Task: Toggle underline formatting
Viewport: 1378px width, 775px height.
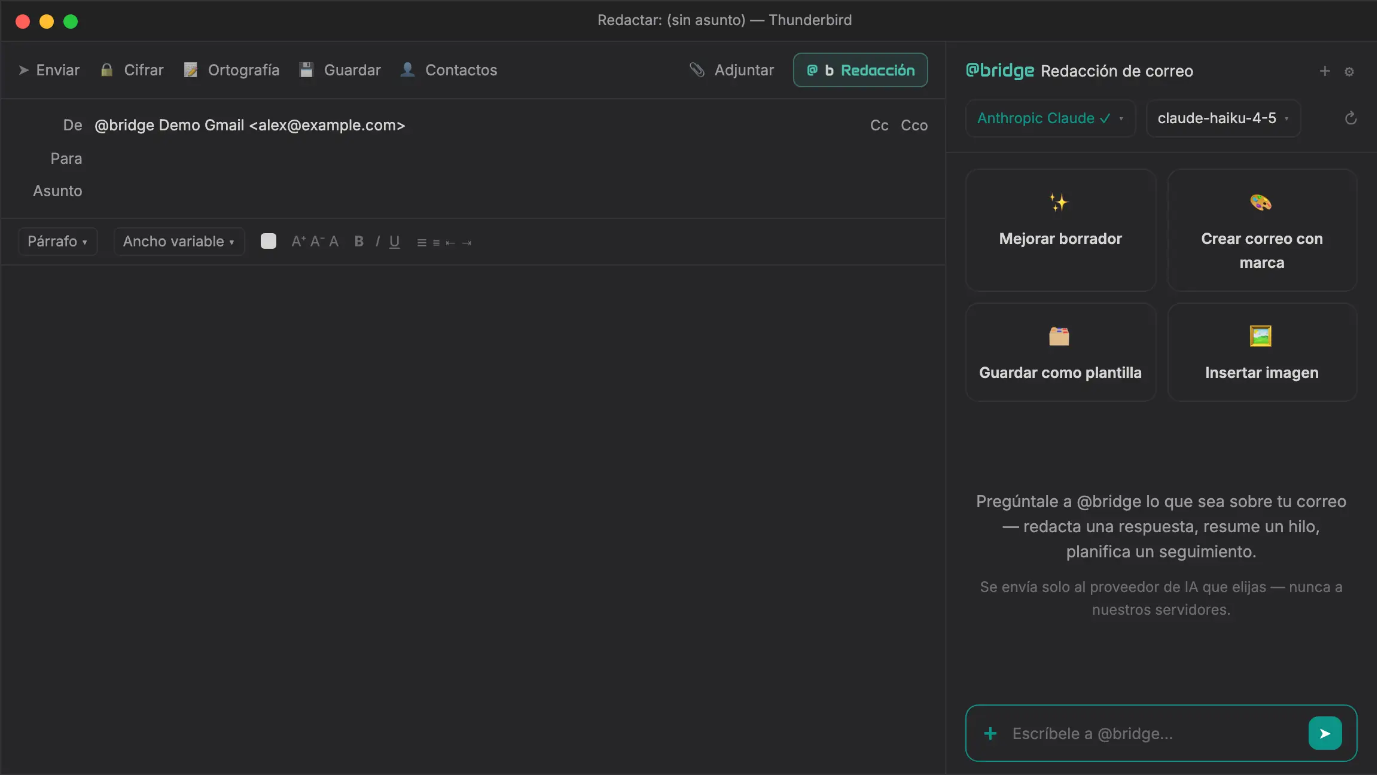Action: tap(394, 242)
